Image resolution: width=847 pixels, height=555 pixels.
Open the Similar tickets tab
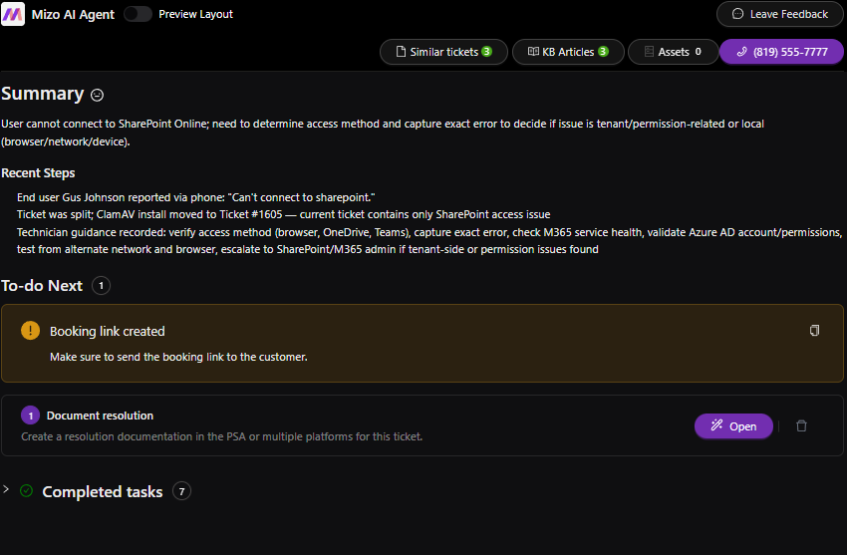(443, 52)
